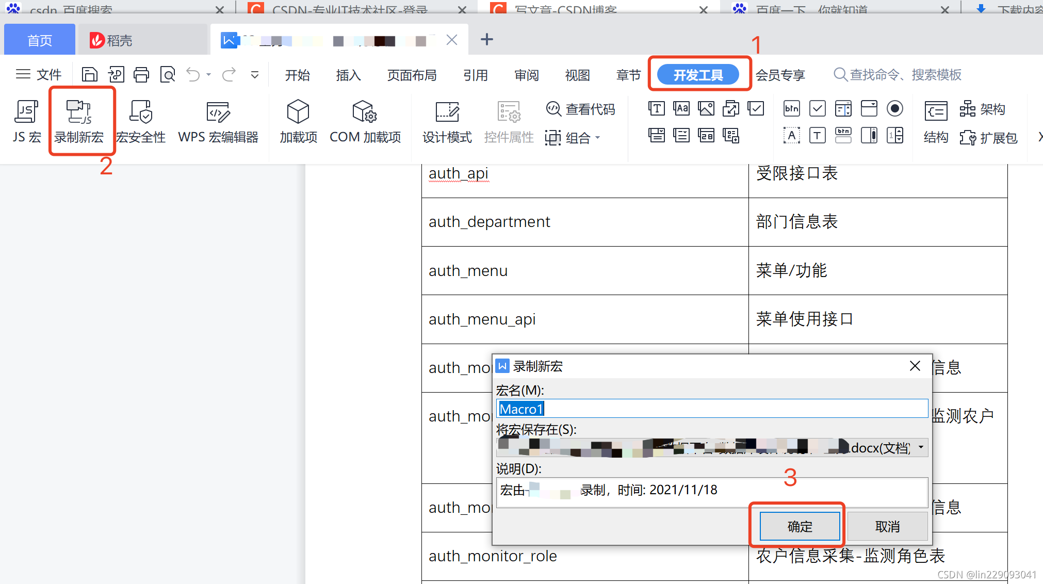
Task: Confirm the macro dialog with 确定
Action: (800, 526)
